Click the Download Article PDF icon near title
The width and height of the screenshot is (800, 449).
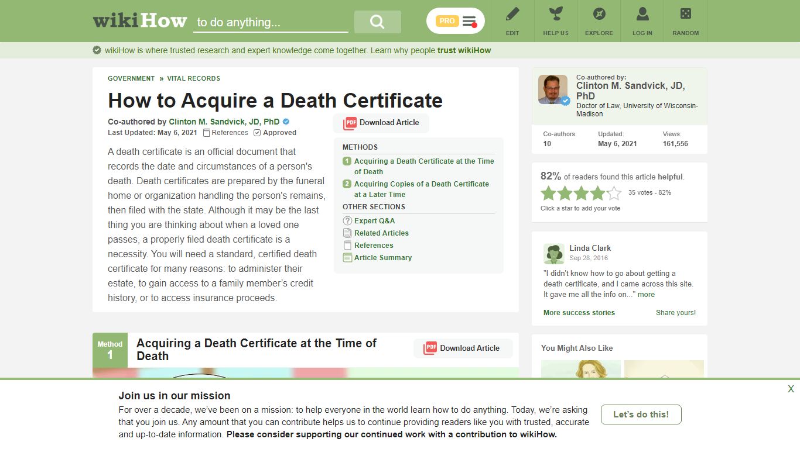coord(350,123)
